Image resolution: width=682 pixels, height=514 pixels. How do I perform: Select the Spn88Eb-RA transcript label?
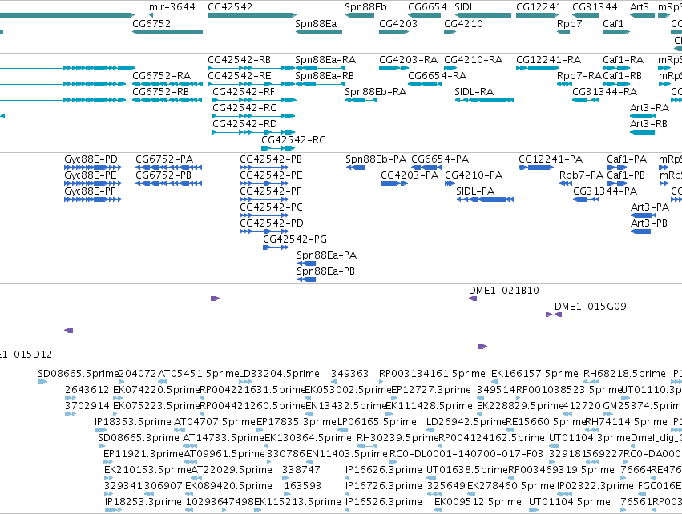click(375, 92)
